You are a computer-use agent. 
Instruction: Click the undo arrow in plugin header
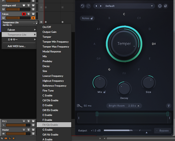83,6
